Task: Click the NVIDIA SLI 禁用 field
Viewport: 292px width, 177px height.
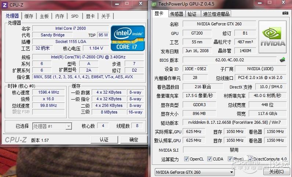Action: (x=235, y=150)
